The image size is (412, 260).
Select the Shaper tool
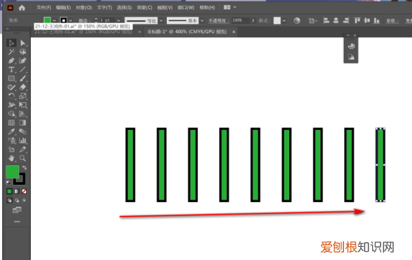[x=11, y=87]
